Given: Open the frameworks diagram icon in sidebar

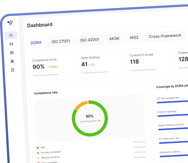Looking at the screenshot, I should [11, 44].
